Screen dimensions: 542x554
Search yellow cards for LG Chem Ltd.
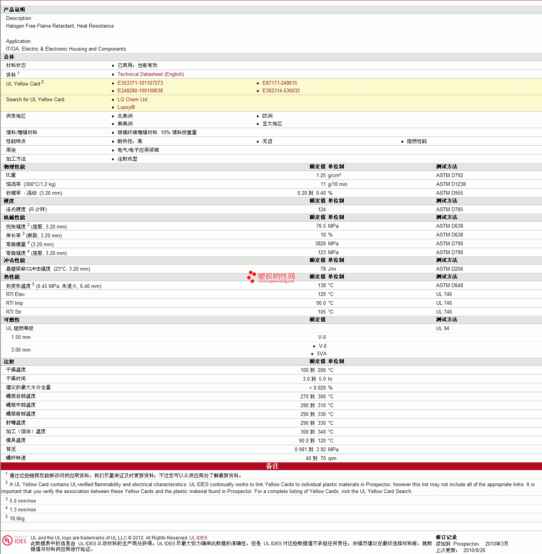(133, 100)
